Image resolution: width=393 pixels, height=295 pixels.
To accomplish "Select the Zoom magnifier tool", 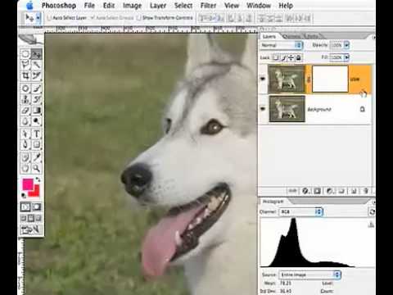I will tap(37, 168).
